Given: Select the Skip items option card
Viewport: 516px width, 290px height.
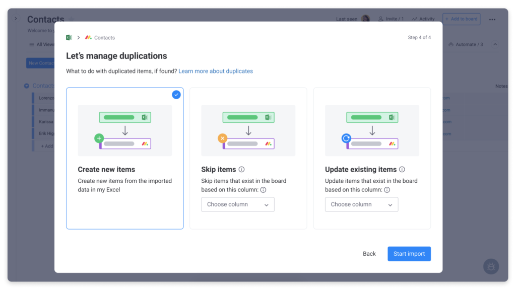Looking at the screenshot, I should tap(248, 158).
